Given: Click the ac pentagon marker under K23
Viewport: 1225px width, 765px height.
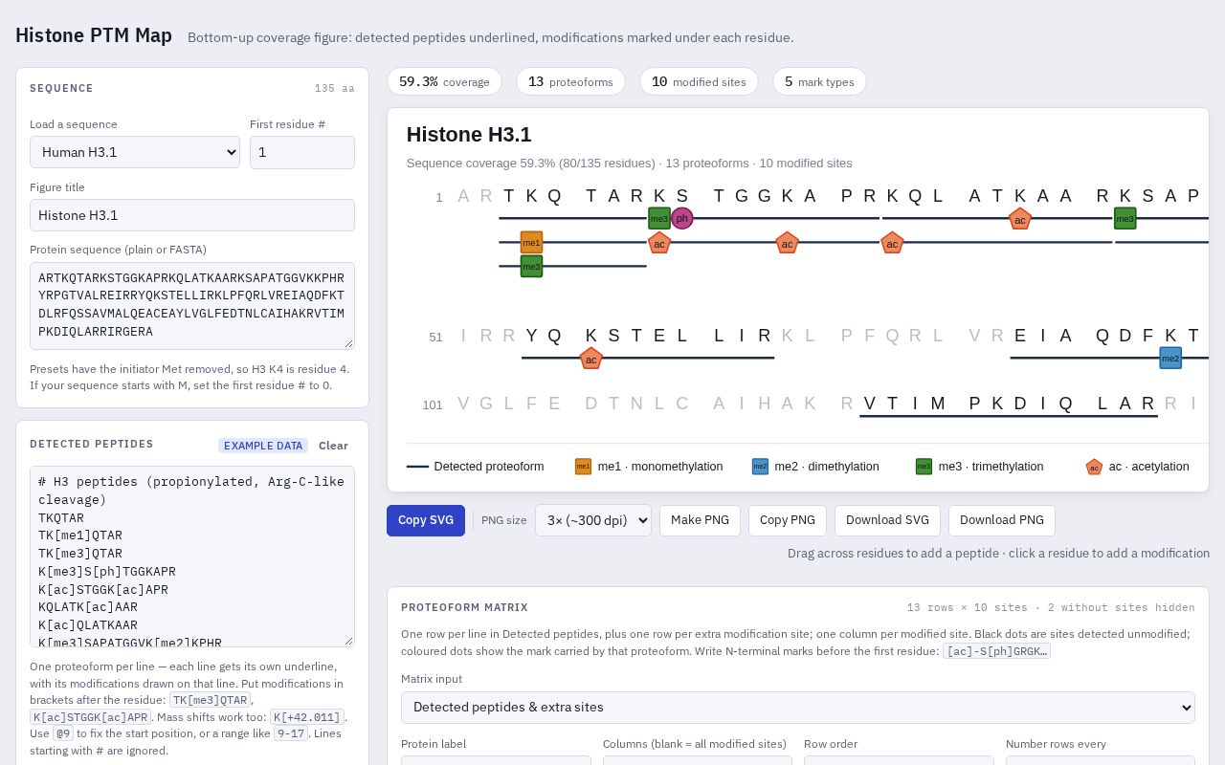Looking at the screenshot, I should (1020, 219).
